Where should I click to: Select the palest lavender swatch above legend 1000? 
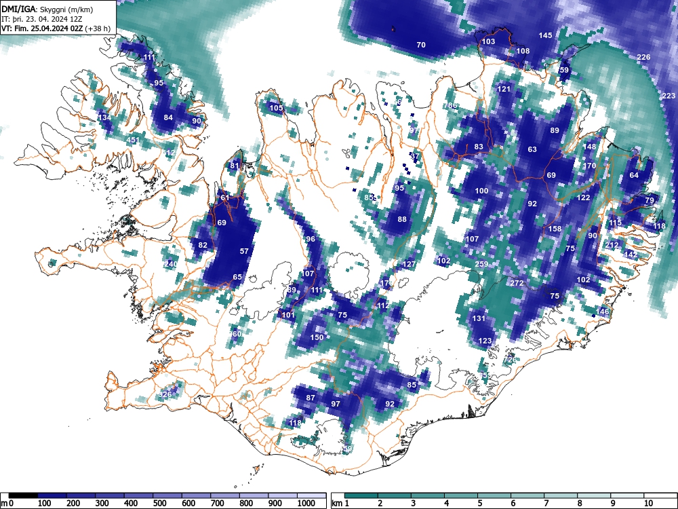pos(311,495)
